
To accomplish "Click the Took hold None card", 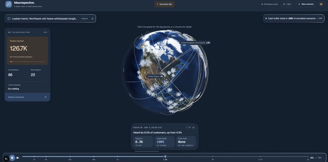I will [x=186, y=142].
